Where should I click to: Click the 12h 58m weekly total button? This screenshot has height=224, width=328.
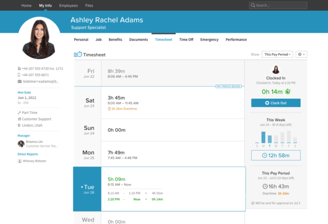pos(276,155)
